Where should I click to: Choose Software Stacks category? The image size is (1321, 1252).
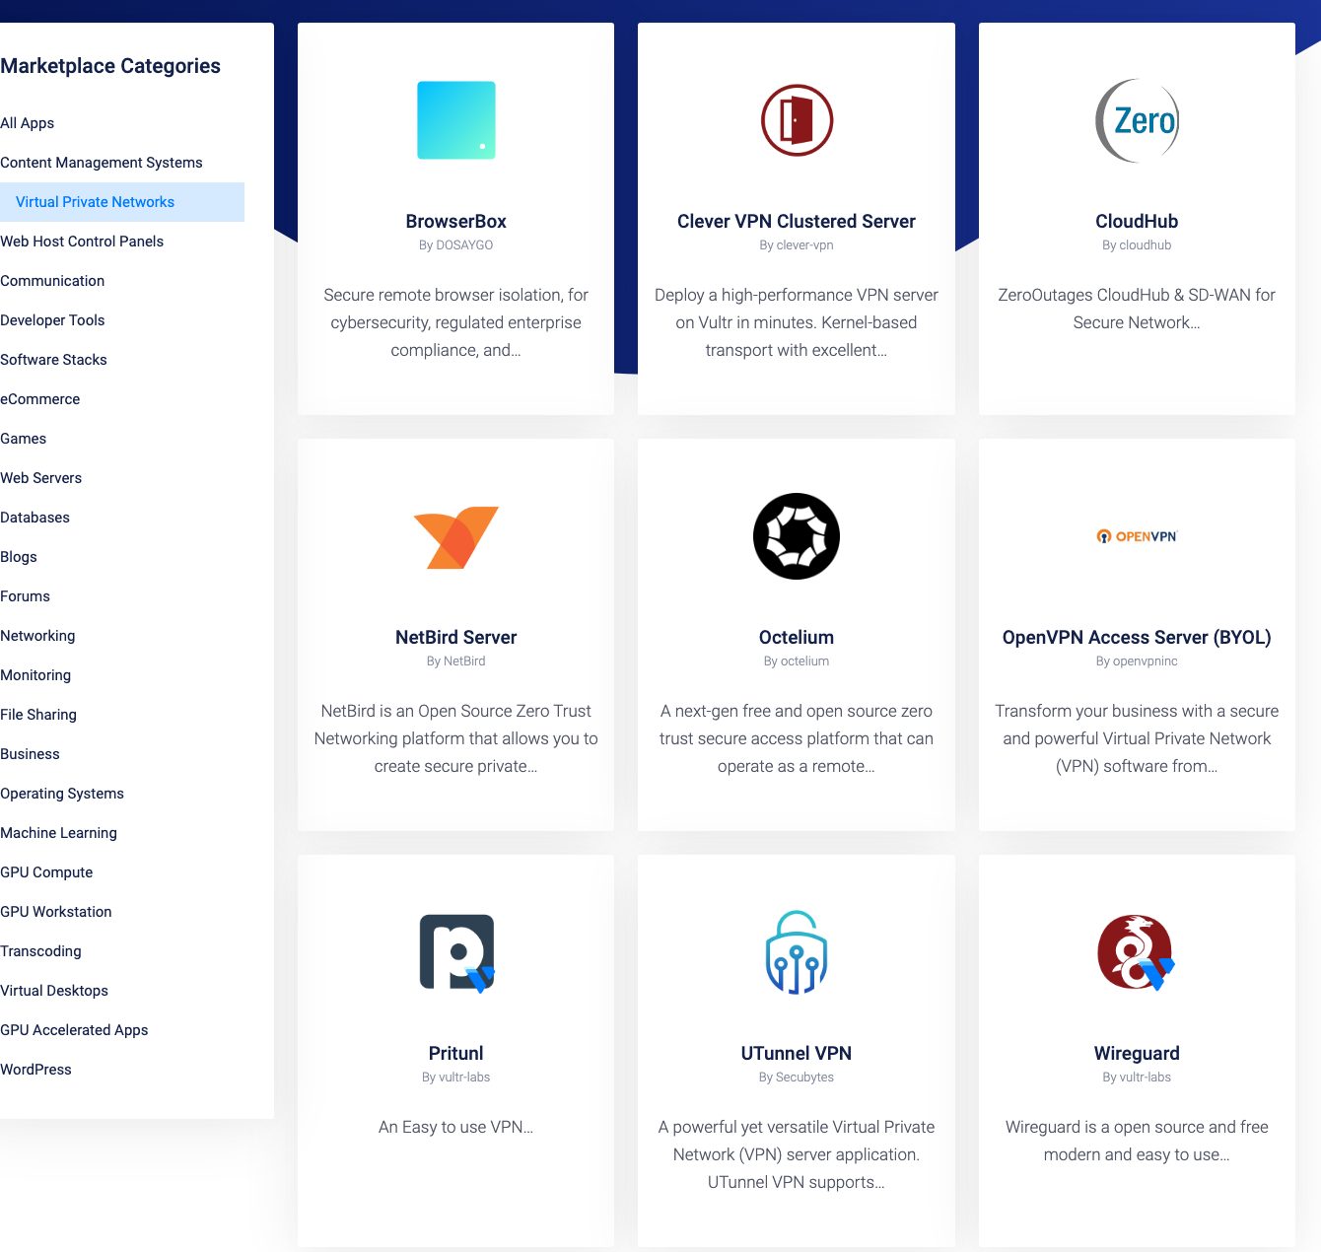click(x=53, y=360)
